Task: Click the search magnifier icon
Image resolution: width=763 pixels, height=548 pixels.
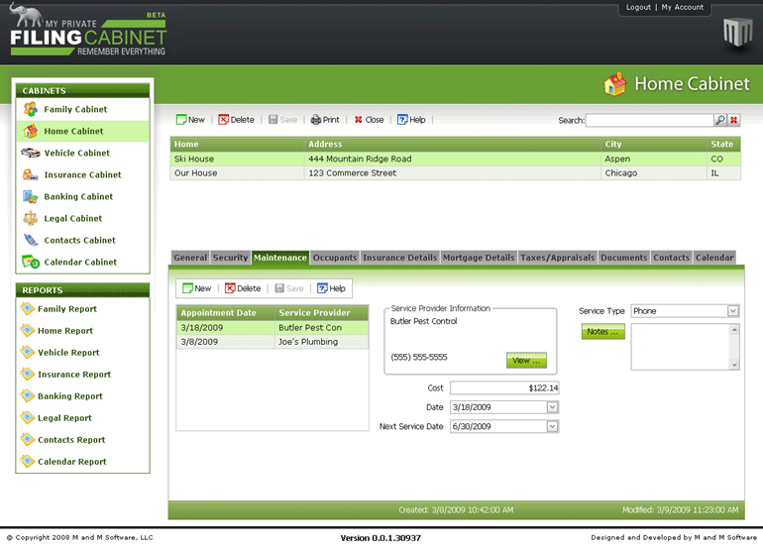Action: (720, 120)
